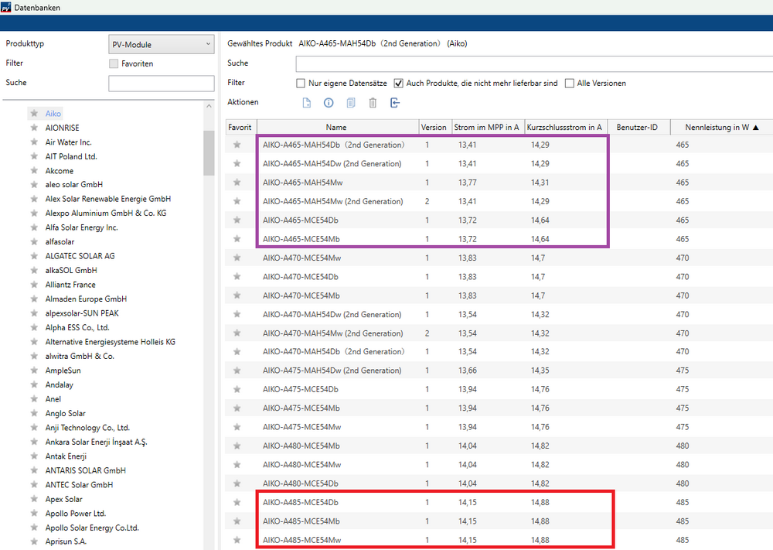Sort table by Name column header
Image resolution: width=773 pixels, height=550 pixels.
point(335,127)
